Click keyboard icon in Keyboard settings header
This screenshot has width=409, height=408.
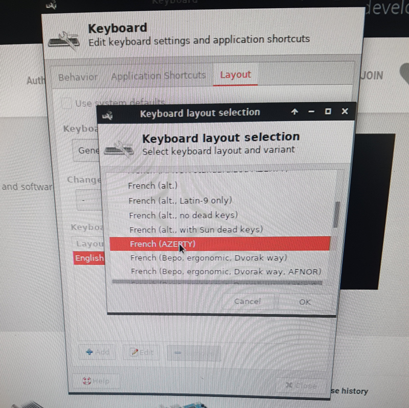click(64, 41)
